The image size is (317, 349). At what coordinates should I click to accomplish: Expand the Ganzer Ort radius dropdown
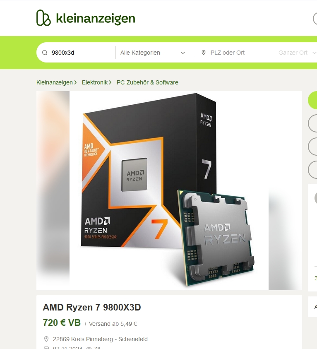pyautogui.click(x=297, y=53)
